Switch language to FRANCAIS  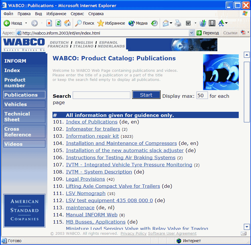tap(58, 46)
